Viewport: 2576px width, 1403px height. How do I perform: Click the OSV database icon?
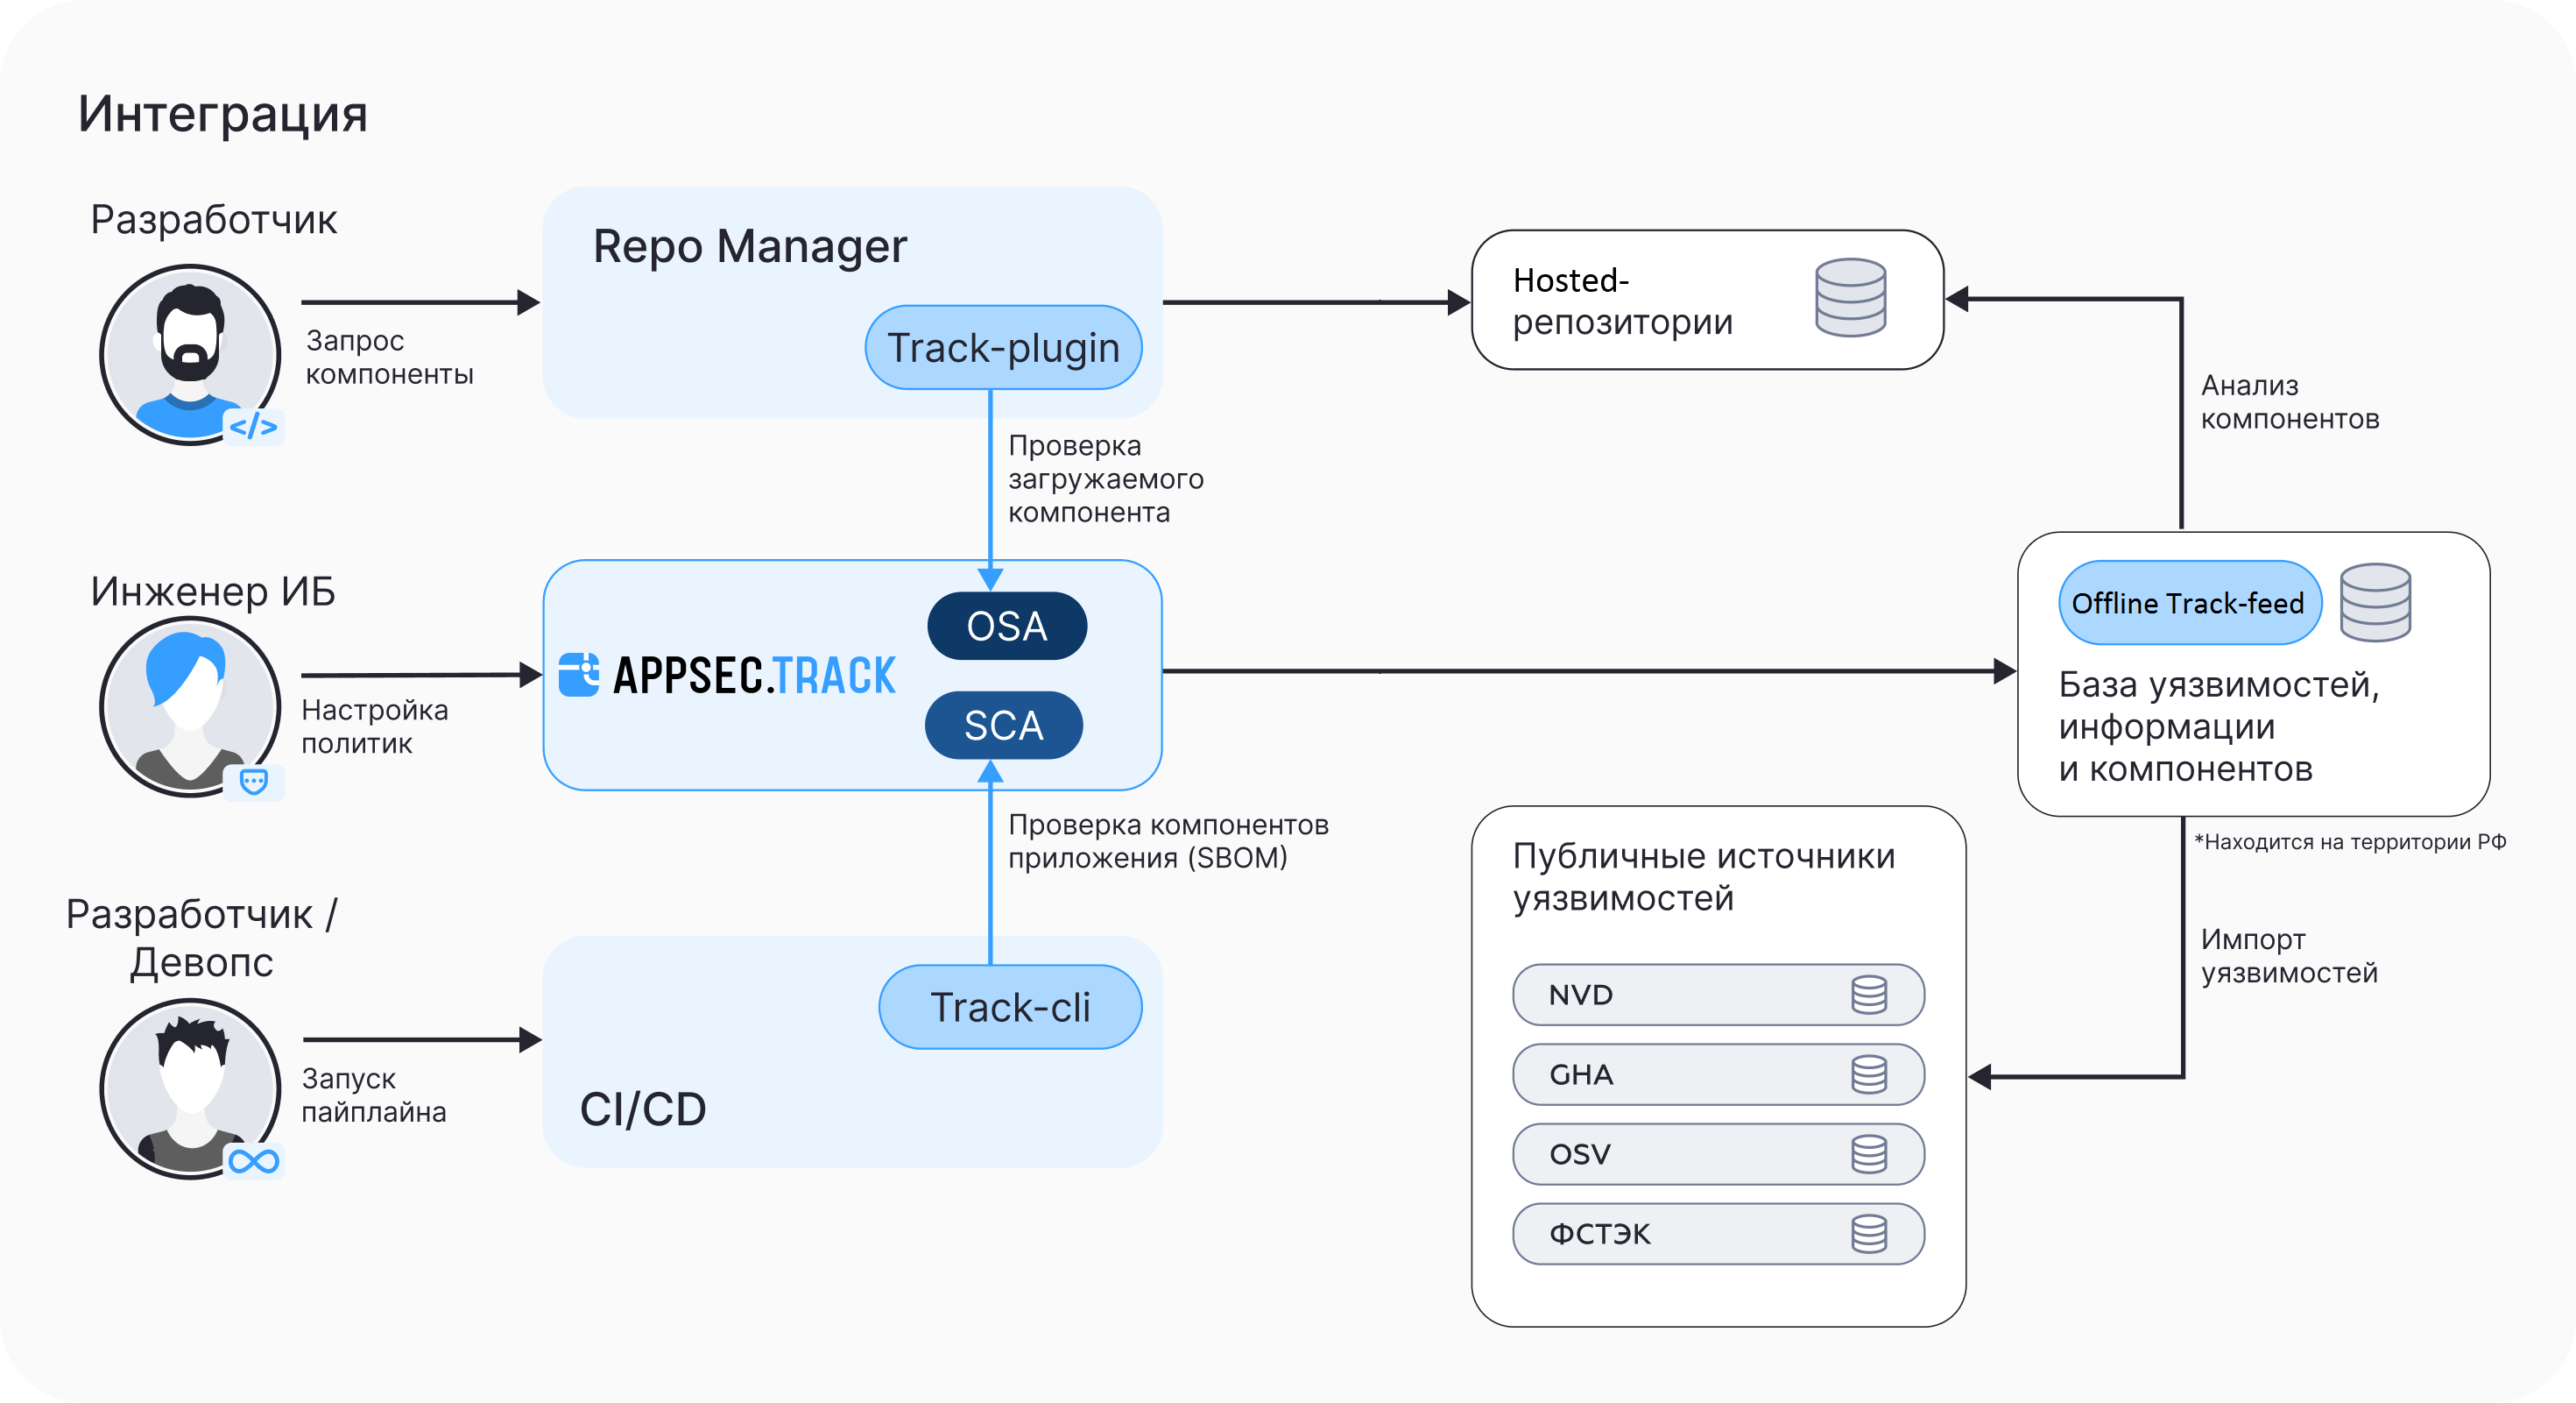[x=1869, y=1154]
